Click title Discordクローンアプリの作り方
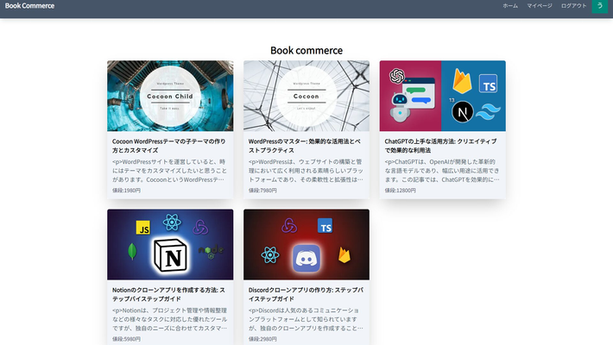The height and width of the screenshot is (345, 613). tap(306, 294)
